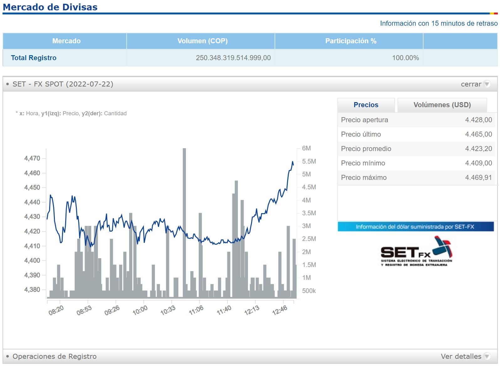Click the Volumen (COP) column header
The width and height of the screenshot is (500, 366).
coord(202,41)
